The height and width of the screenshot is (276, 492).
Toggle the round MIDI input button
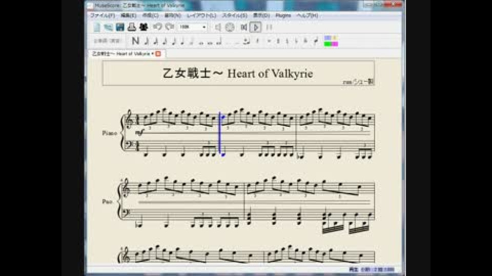click(230, 27)
